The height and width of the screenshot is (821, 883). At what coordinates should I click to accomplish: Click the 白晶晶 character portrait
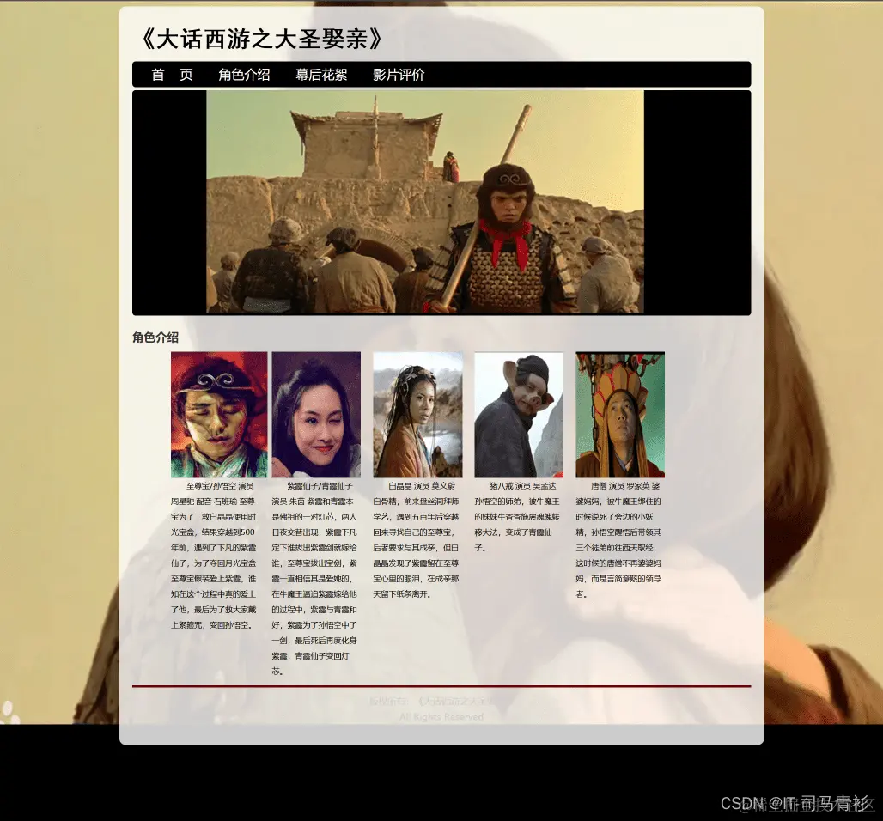pyautogui.click(x=417, y=415)
